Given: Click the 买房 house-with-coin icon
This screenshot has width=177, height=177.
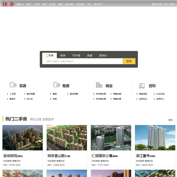Looking at the screenshot, I should point(13,85).
